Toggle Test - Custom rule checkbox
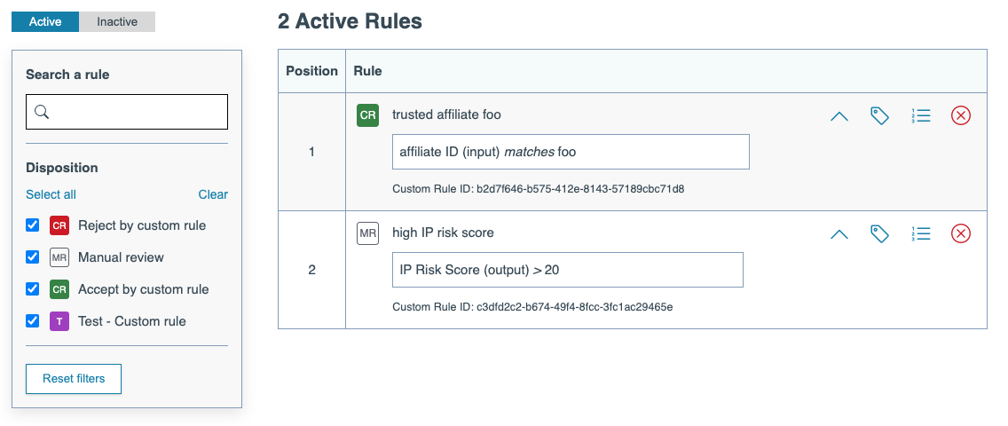 (x=33, y=321)
